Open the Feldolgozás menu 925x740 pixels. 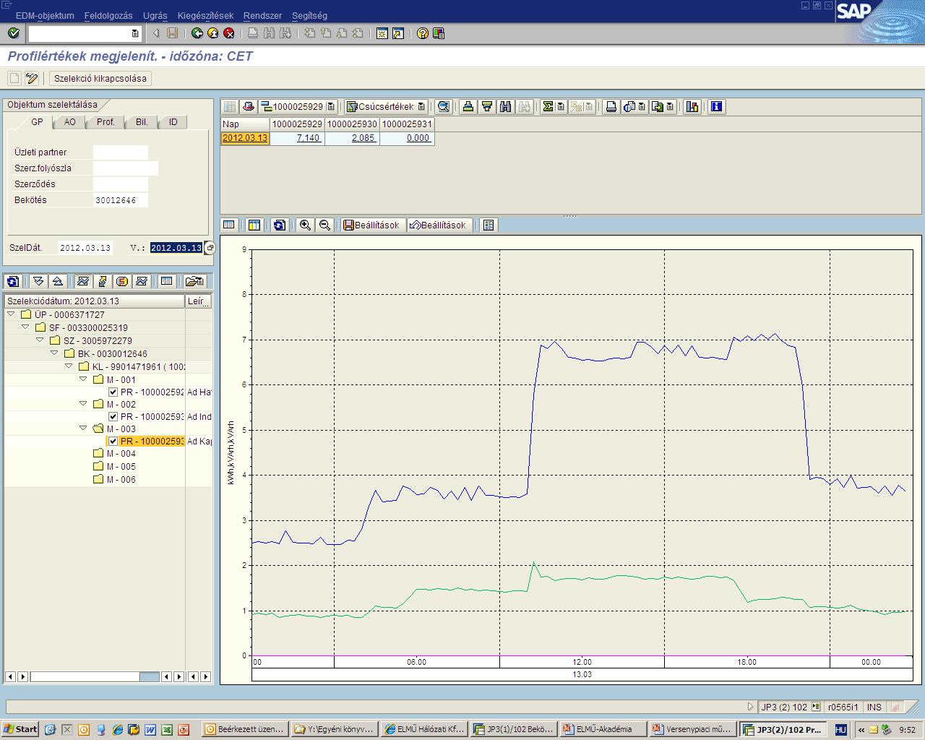click(x=108, y=15)
